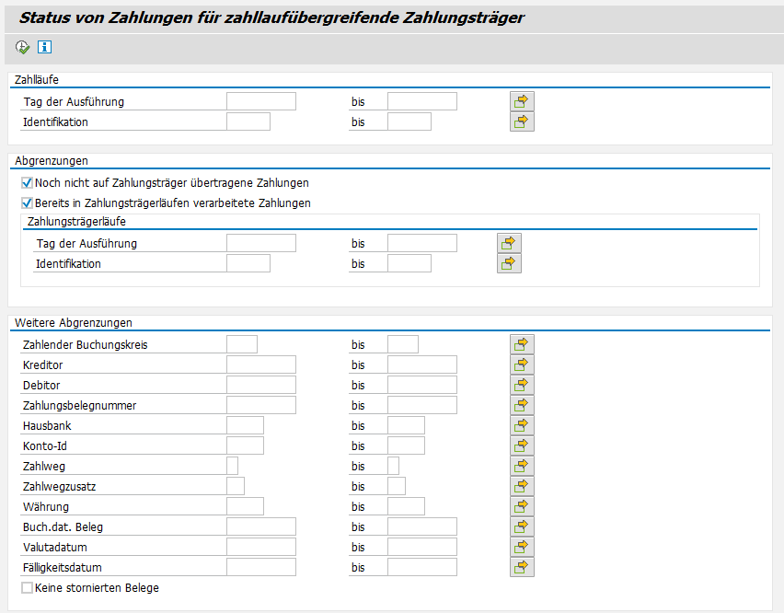Image resolution: width=784 pixels, height=613 pixels.
Task: Click multiple selection arrow for Debitor
Action: 522,385
